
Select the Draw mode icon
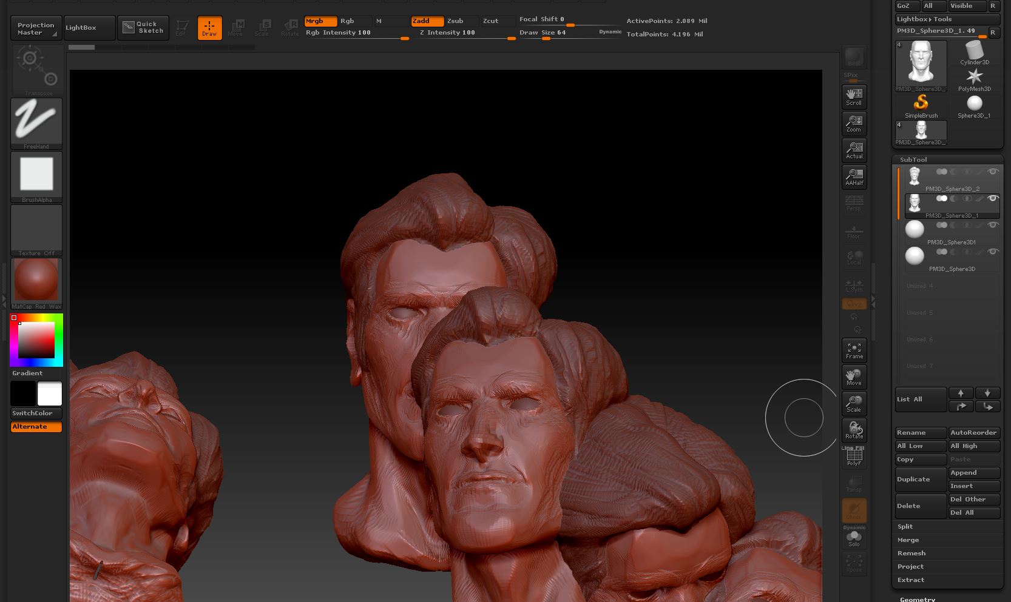[x=209, y=28]
